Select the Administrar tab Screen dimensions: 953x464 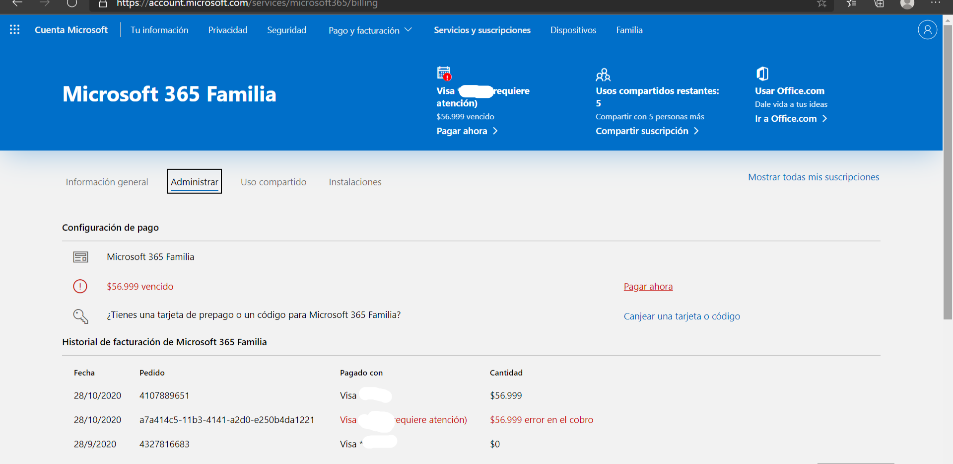tap(195, 182)
